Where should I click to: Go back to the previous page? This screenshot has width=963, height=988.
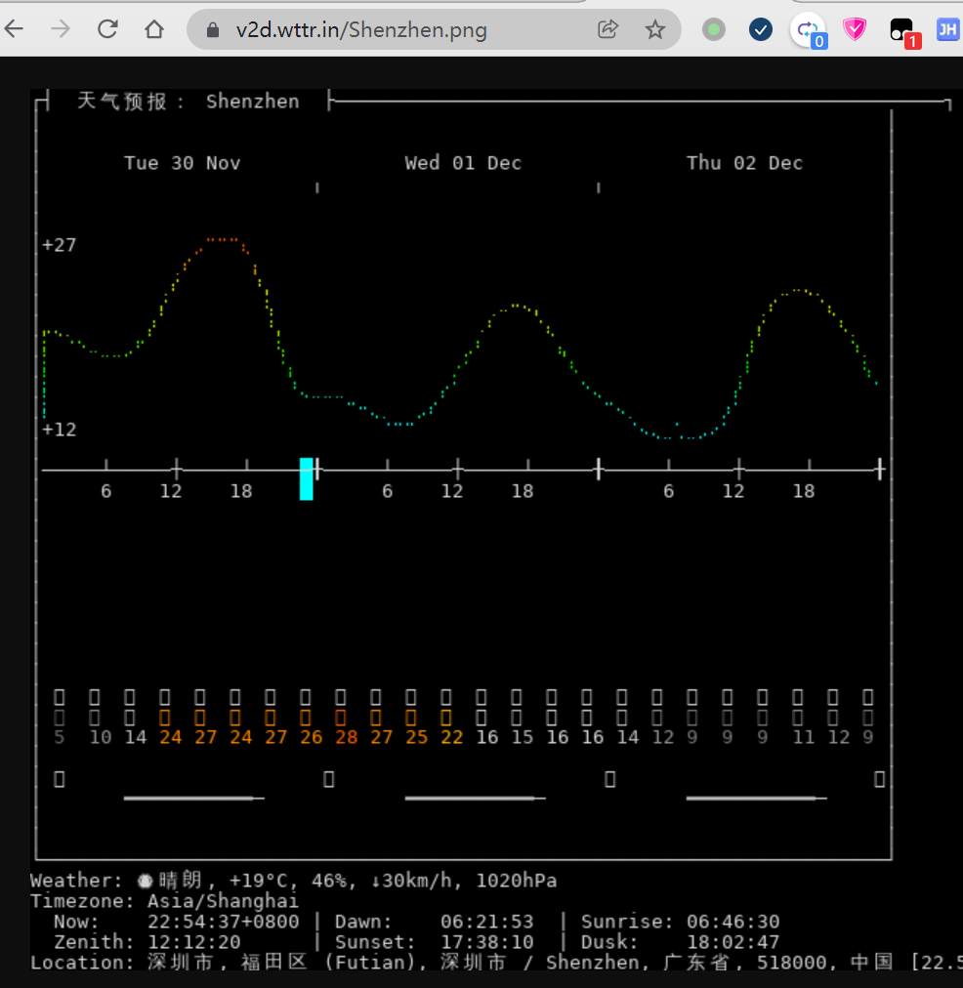[x=14, y=29]
